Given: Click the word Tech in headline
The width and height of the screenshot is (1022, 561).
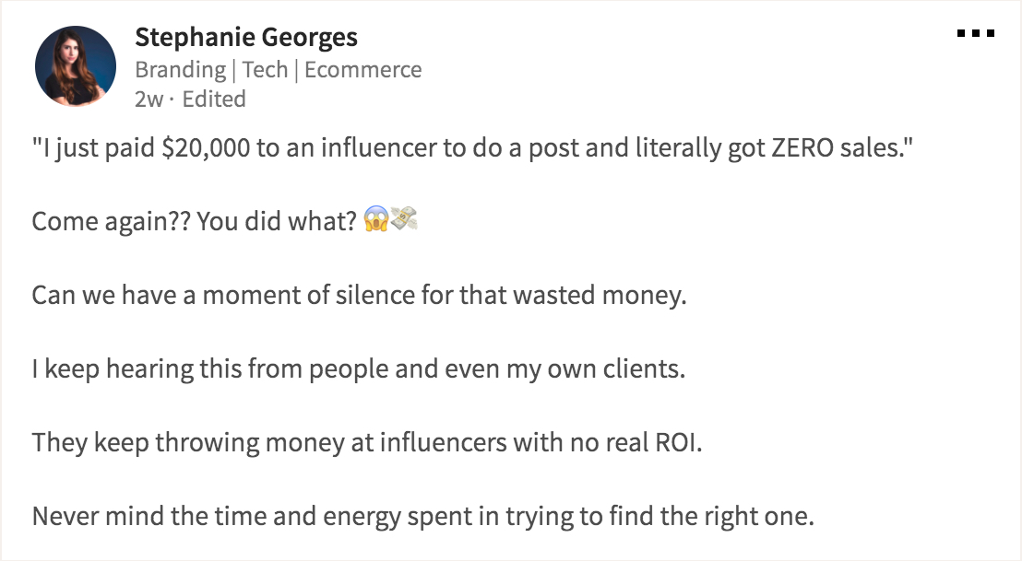Looking at the screenshot, I should (265, 69).
